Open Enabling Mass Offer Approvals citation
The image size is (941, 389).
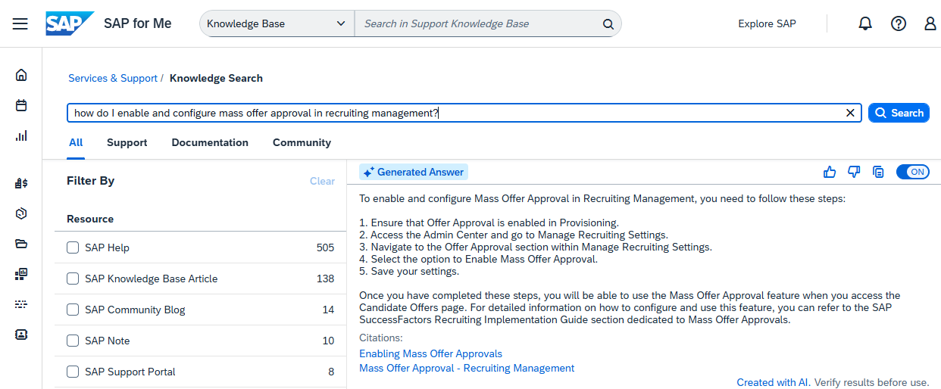click(430, 353)
